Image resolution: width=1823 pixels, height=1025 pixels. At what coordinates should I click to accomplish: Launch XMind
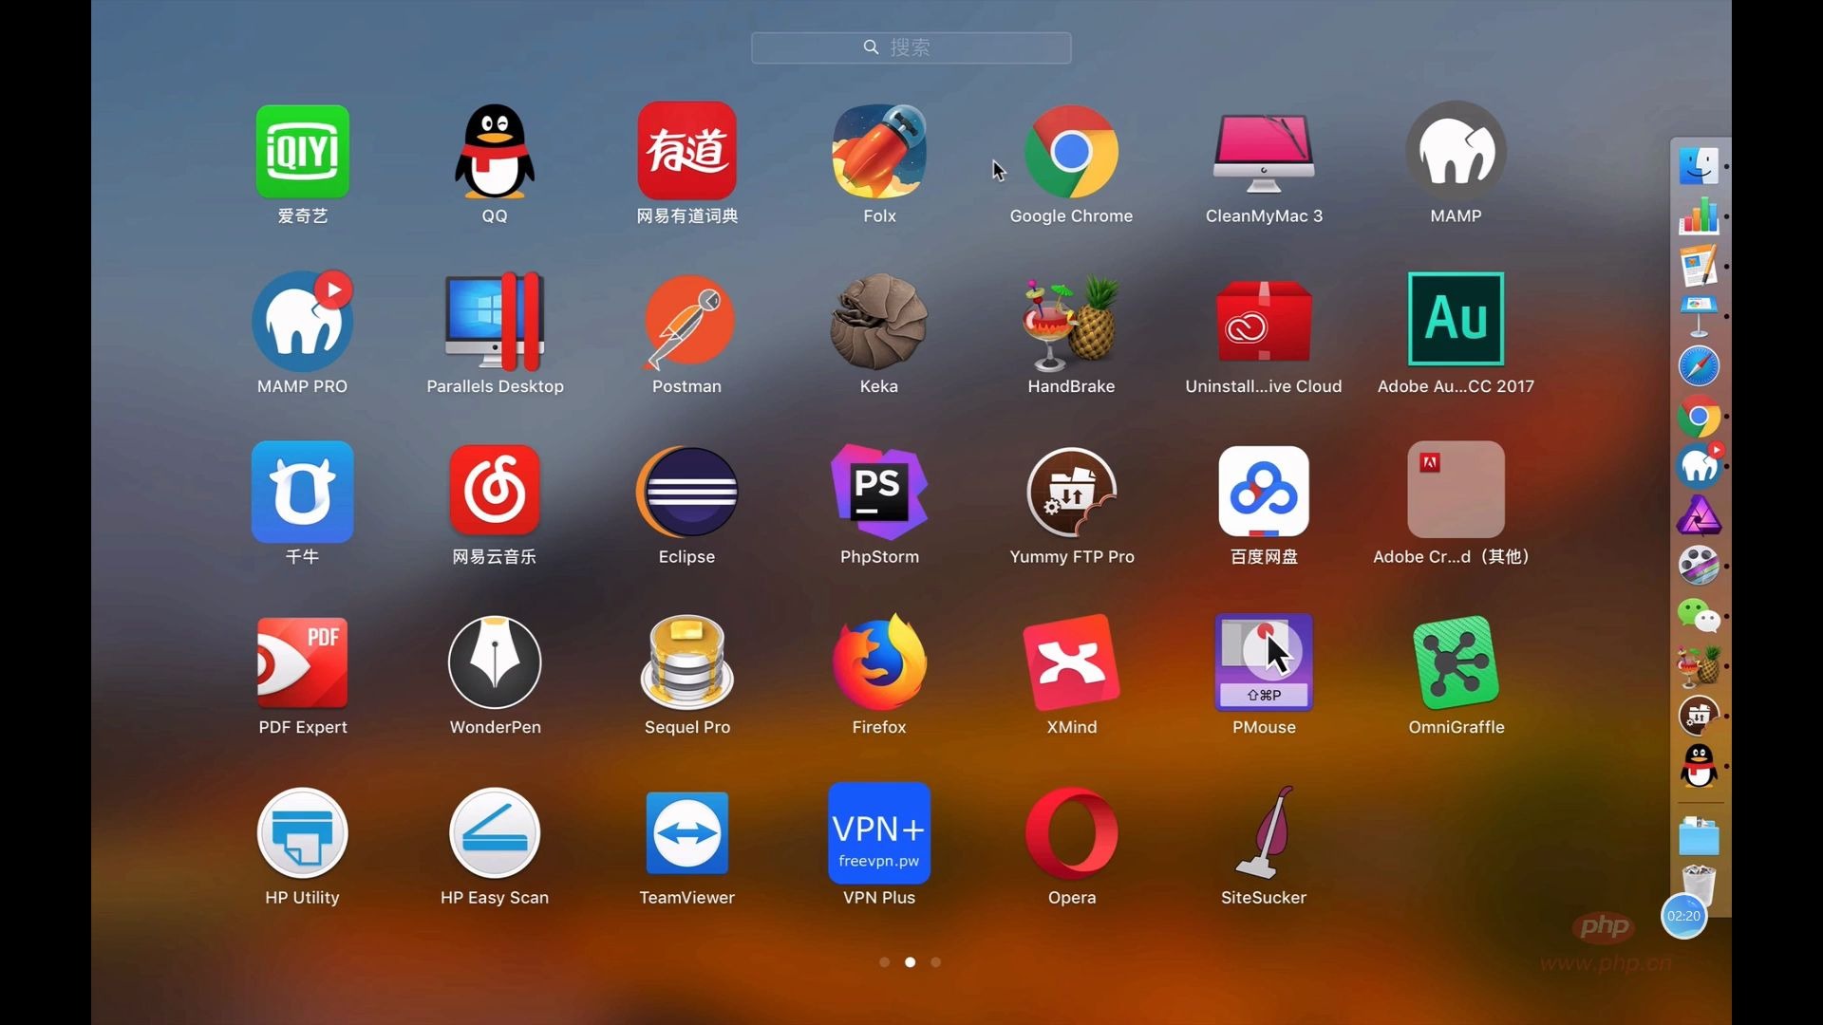[x=1071, y=662]
